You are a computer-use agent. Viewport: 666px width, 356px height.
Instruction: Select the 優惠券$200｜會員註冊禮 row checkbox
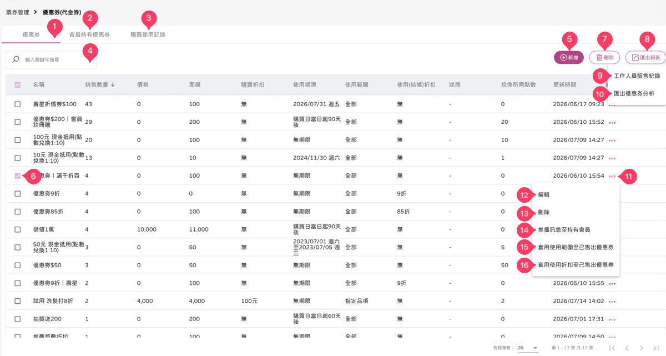coord(18,122)
